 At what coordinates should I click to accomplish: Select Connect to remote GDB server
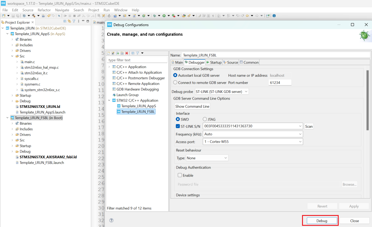click(175, 82)
